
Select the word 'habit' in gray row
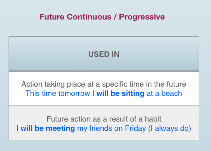(153, 119)
